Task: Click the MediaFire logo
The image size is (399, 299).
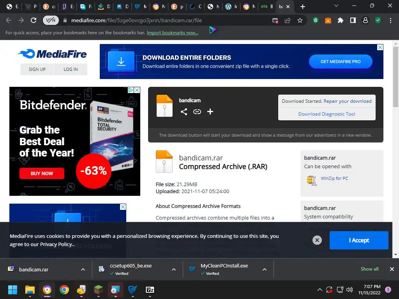Action: [52, 54]
